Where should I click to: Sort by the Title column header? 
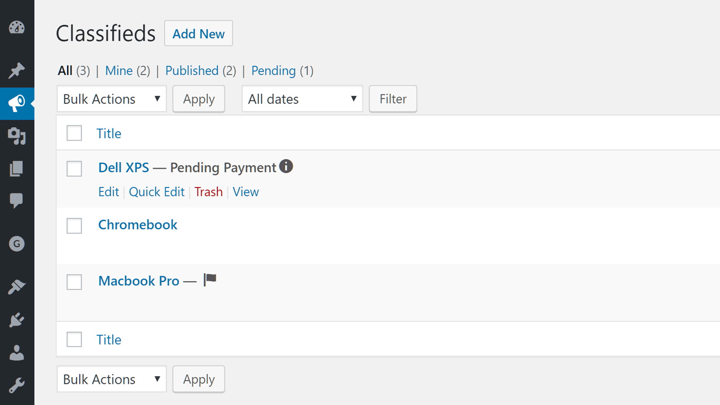(x=109, y=134)
